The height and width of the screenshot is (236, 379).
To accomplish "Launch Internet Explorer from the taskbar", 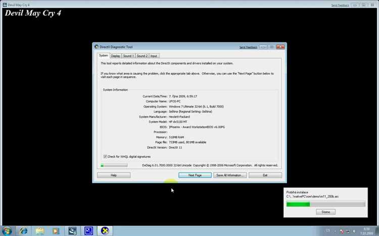I will 23,230.
